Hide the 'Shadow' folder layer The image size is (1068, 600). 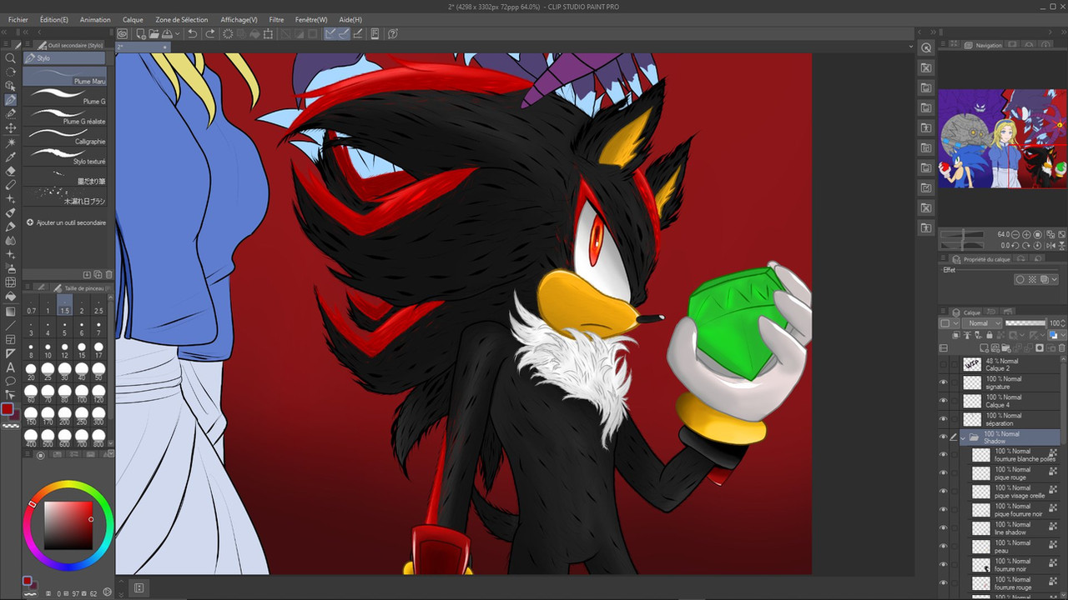(943, 437)
